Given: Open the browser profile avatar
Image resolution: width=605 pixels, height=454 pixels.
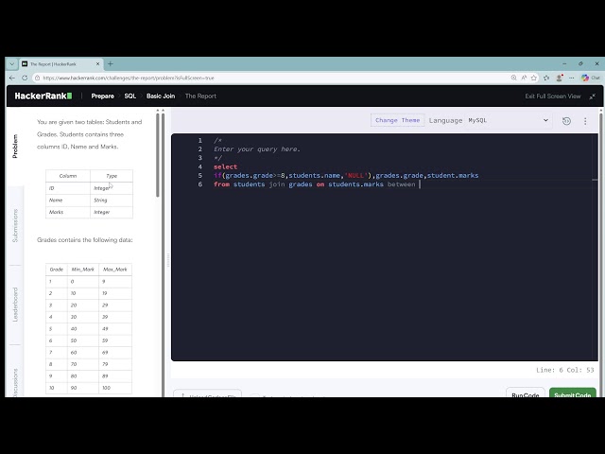Looking at the screenshot, I should [x=559, y=78].
